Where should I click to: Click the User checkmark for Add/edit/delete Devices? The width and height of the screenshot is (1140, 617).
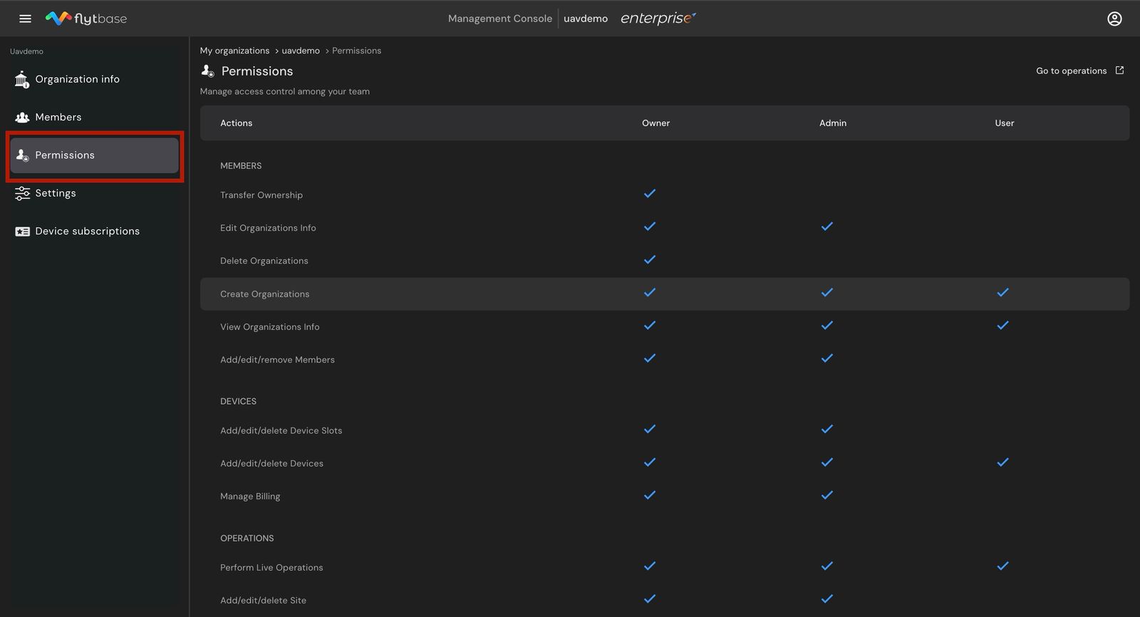click(x=1002, y=462)
